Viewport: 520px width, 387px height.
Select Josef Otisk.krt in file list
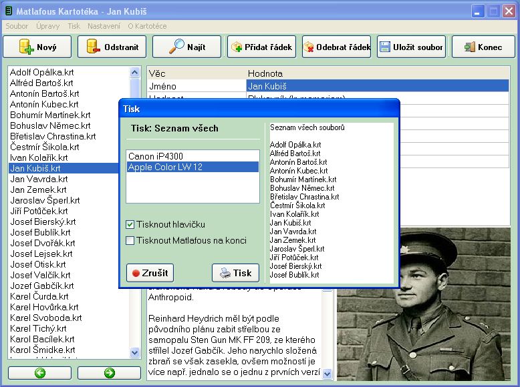click(38, 264)
